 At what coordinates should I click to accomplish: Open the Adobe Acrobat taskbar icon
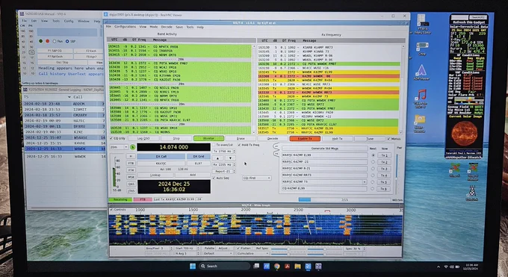[x=287, y=267]
